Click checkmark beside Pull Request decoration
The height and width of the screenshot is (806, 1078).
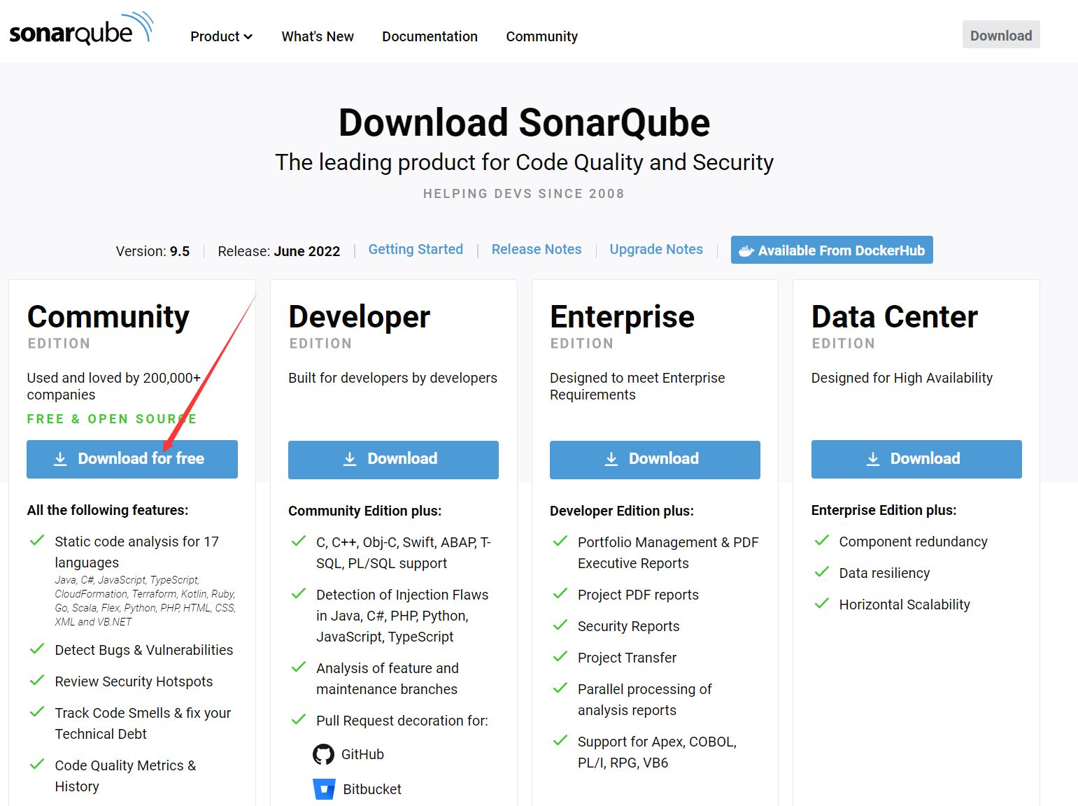[299, 720]
